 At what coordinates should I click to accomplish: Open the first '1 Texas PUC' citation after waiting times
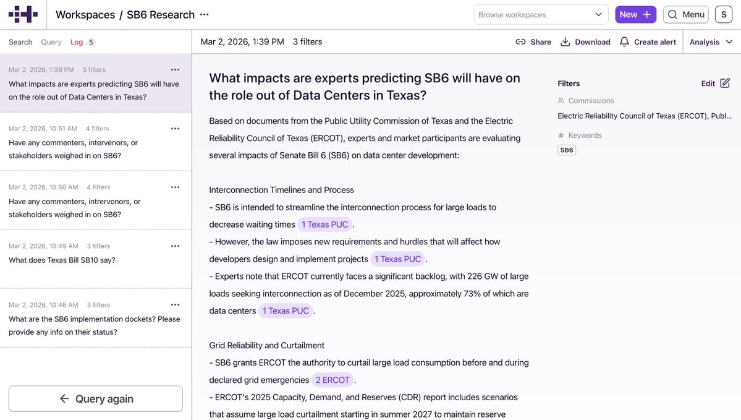click(x=324, y=225)
